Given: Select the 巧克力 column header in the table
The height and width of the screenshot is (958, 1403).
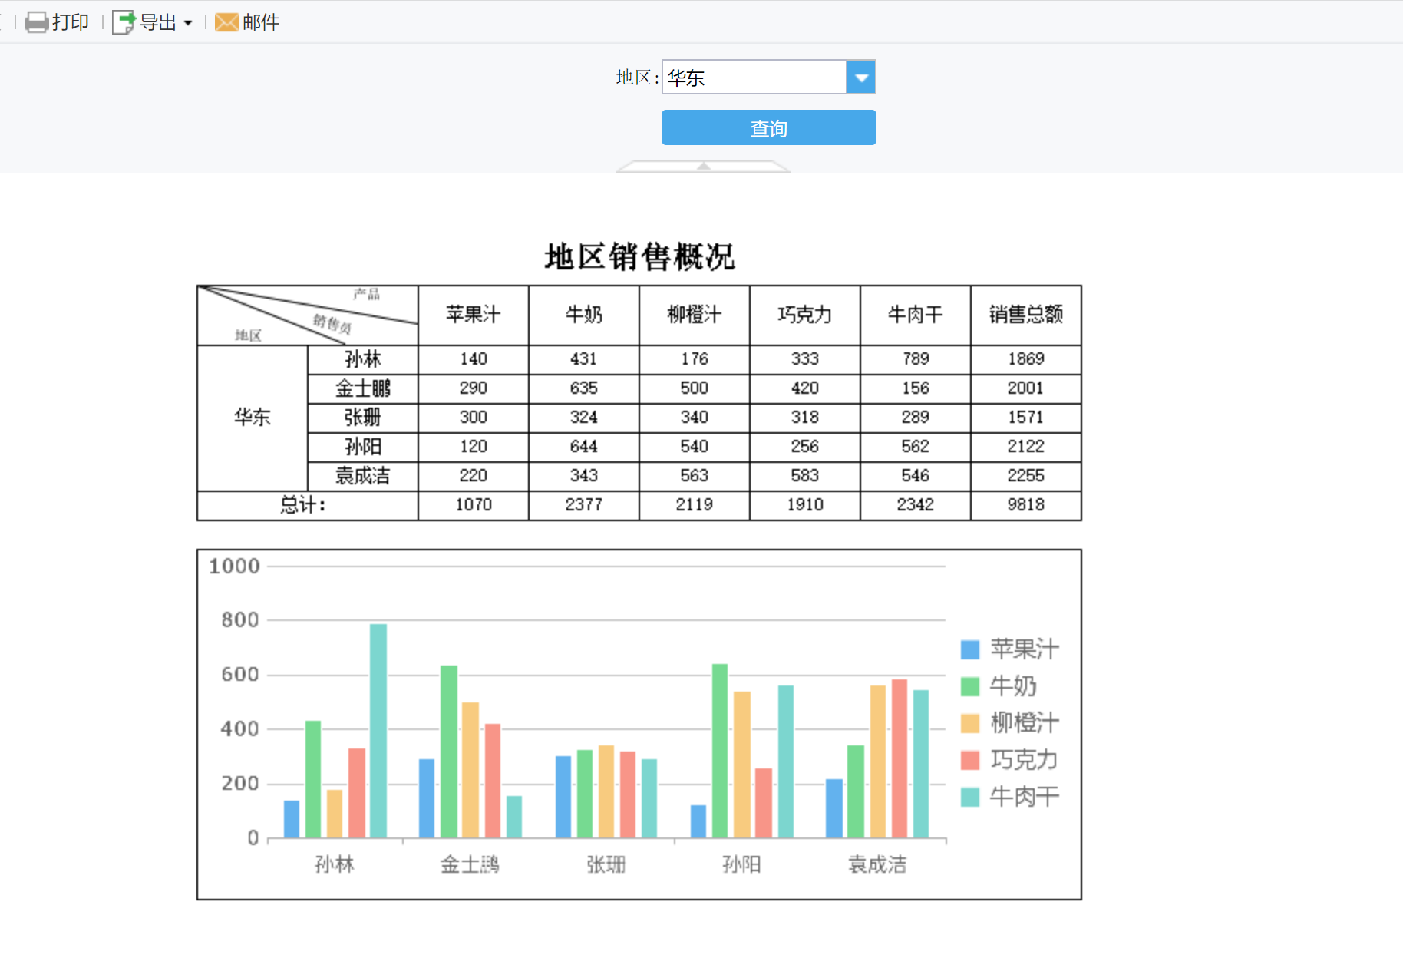Looking at the screenshot, I should point(805,315).
